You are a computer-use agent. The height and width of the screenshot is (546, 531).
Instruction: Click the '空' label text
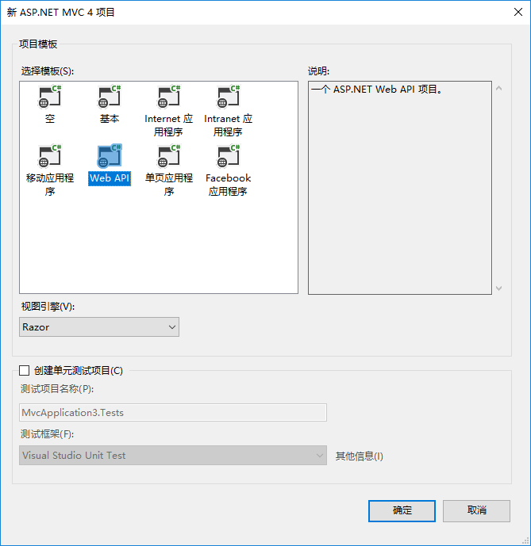50,119
